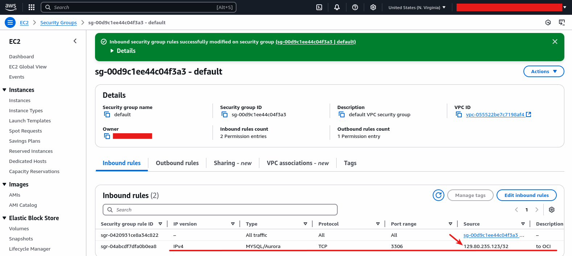Copy the security group ID value
This screenshot has width=572, height=256.
225,114
